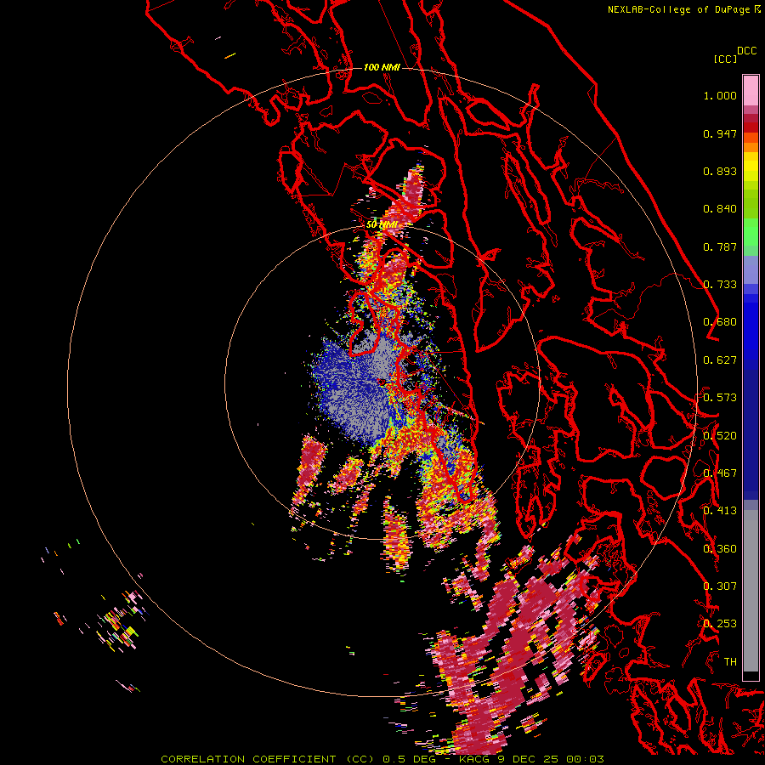The image size is (765, 765).
Task: Pick the black TH segment at the color bar bottom
Action: click(x=751, y=675)
